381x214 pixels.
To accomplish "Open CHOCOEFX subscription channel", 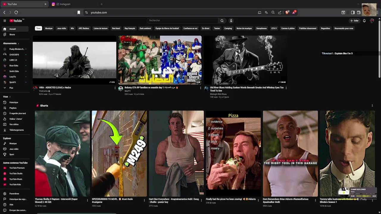I will 16,55.
